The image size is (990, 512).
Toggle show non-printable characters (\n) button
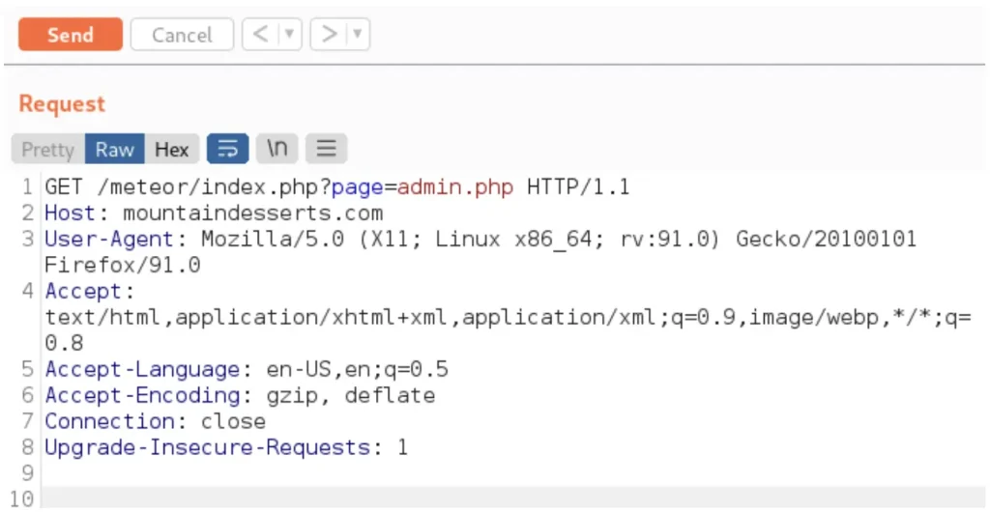coord(277,150)
